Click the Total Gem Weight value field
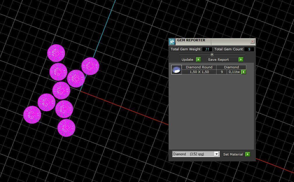 [207, 49]
